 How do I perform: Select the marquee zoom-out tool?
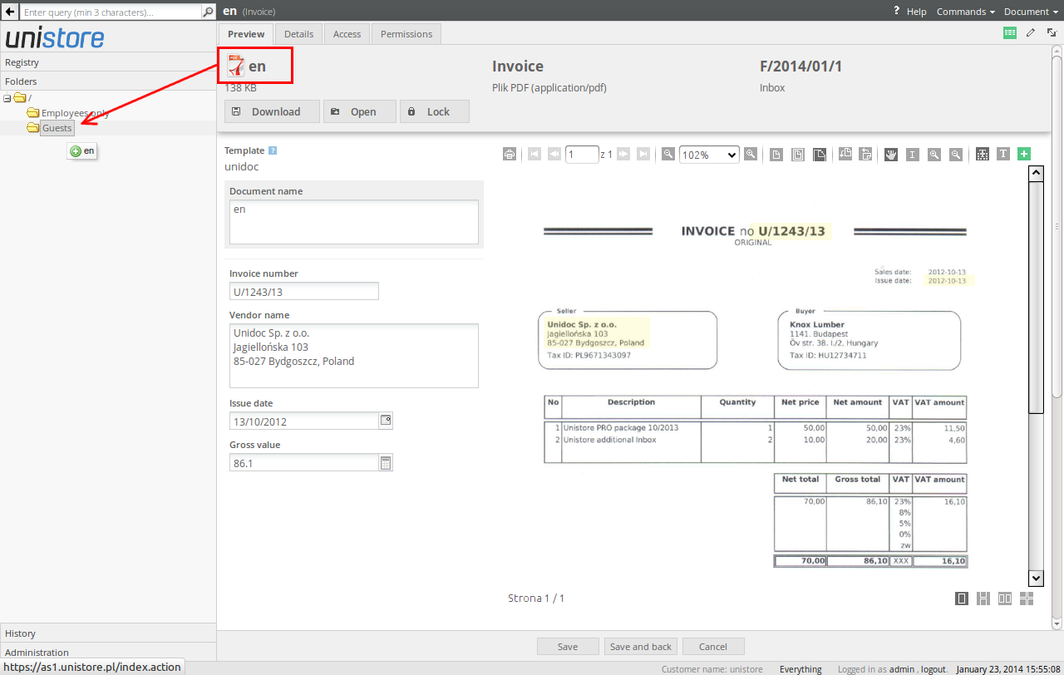[956, 154]
